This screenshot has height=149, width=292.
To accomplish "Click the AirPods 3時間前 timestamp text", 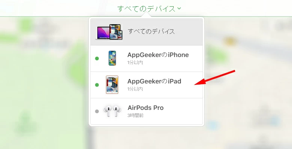I will pyautogui.click(x=136, y=115).
